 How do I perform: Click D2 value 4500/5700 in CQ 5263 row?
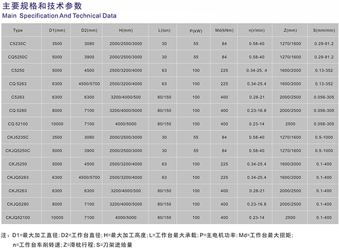pos(89,84)
